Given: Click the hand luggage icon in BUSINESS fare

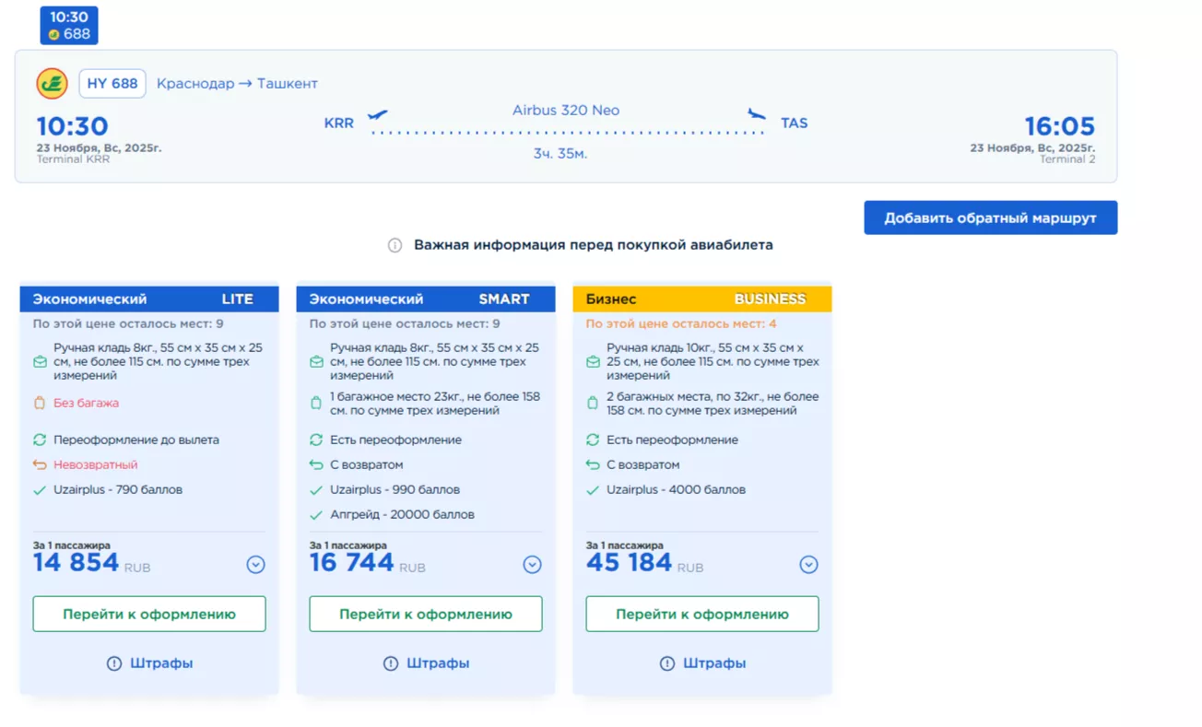Looking at the screenshot, I should point(593,362).
